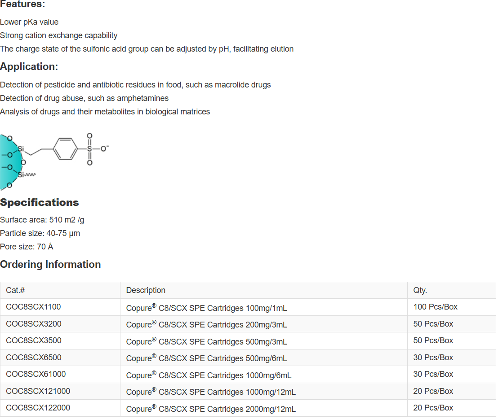This screenshot has width=498, height=419.
Task: Click the Pore size specification text
Action: (x=27, y=247)
